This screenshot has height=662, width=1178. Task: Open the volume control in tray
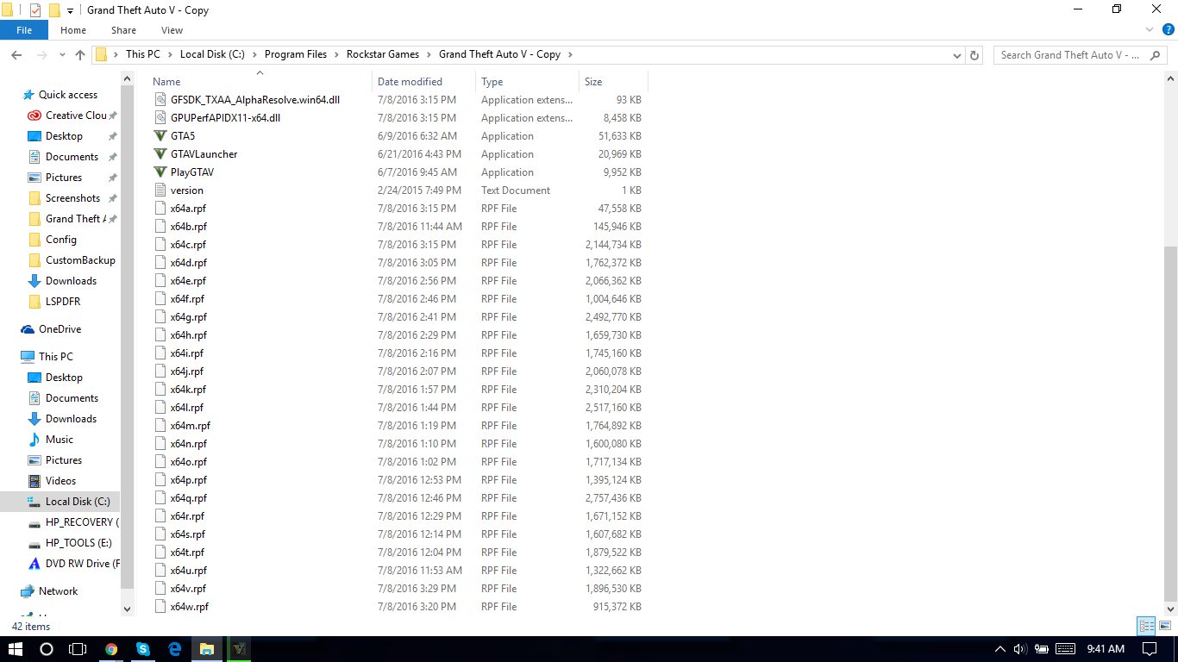point(1020,649)
